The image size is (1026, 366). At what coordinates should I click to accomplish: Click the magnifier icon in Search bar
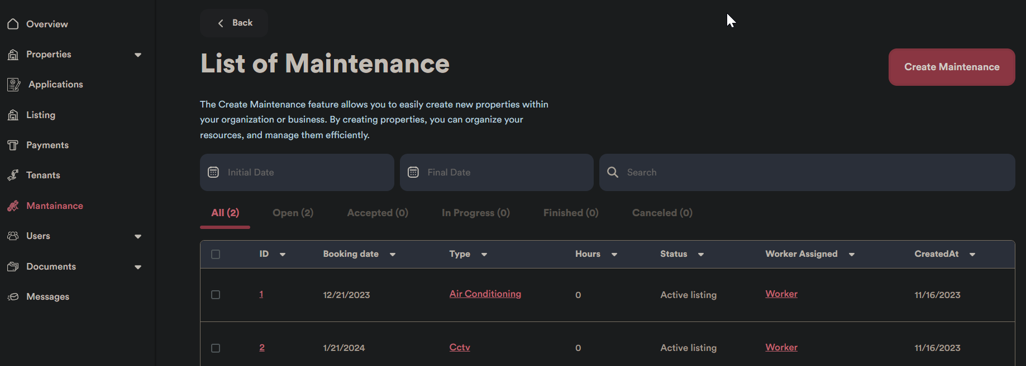613,172
